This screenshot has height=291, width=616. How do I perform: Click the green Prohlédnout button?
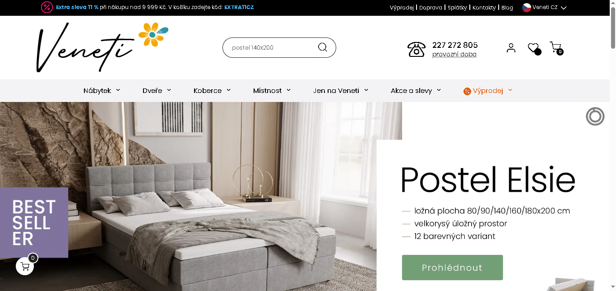452,268
